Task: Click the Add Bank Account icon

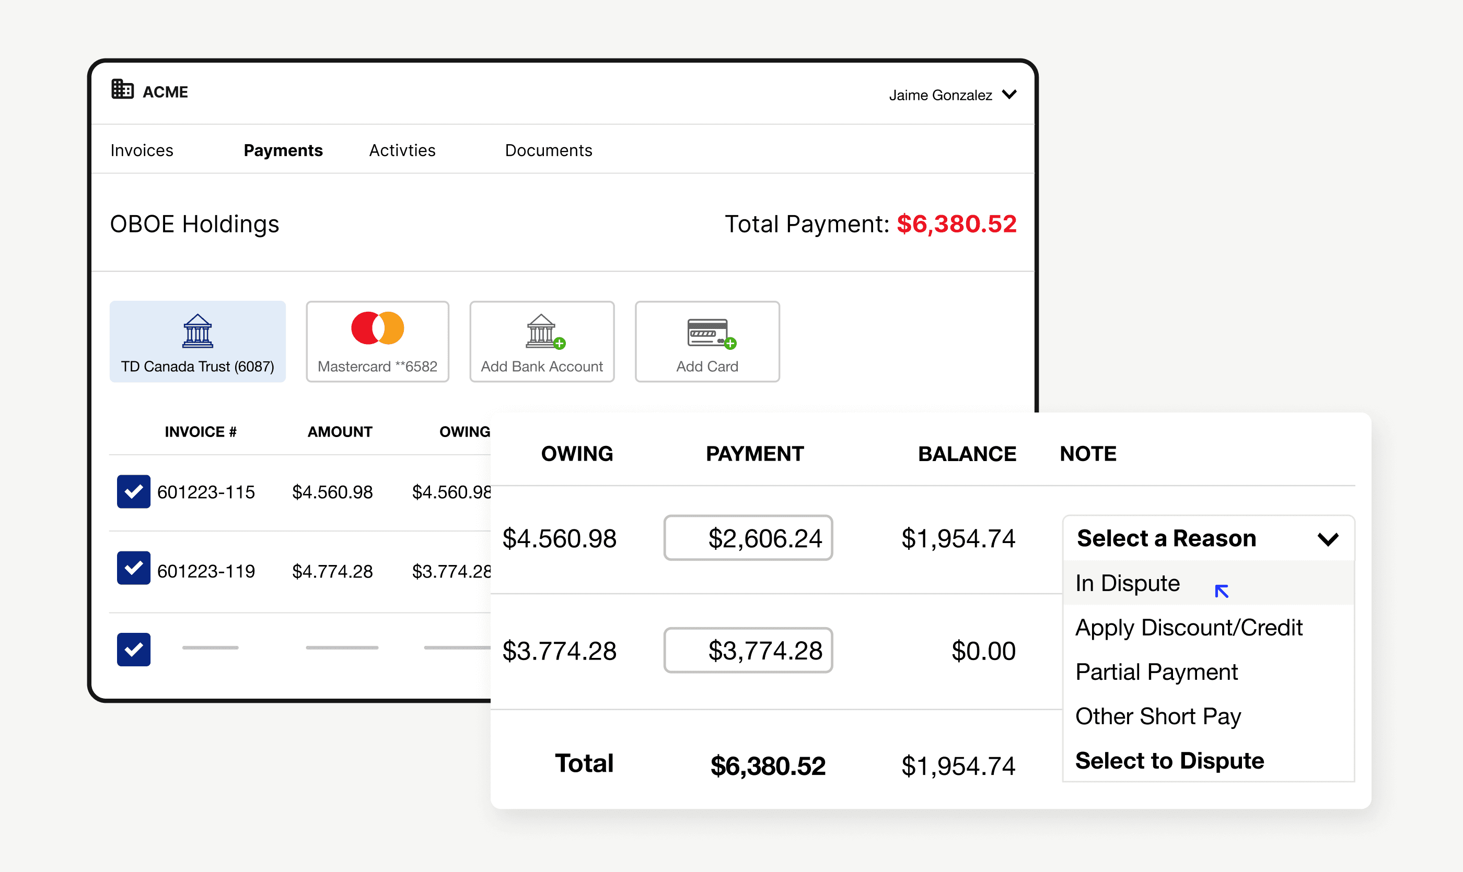Action: 542,332
